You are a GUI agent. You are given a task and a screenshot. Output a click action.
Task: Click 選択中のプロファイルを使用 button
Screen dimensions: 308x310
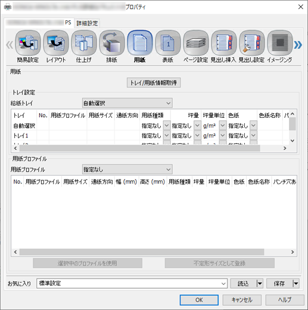pos(88,263)
